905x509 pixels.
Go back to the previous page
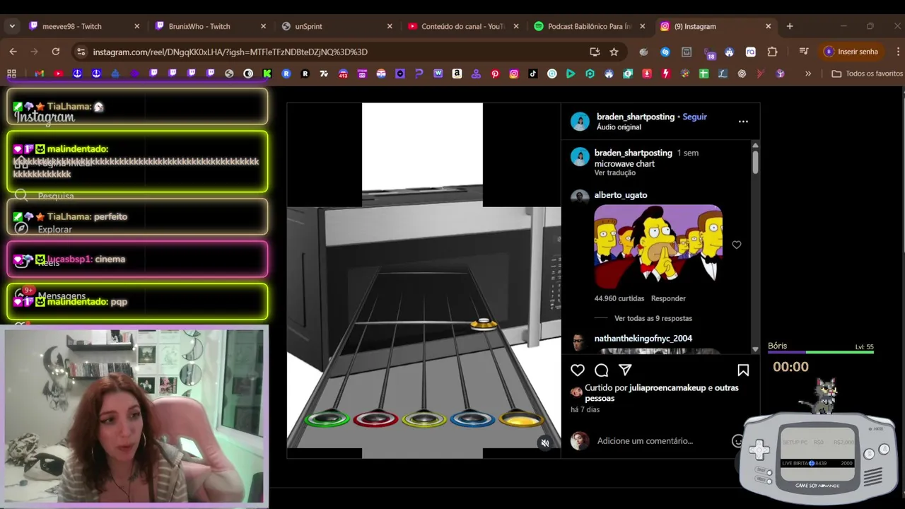point(13,52)
